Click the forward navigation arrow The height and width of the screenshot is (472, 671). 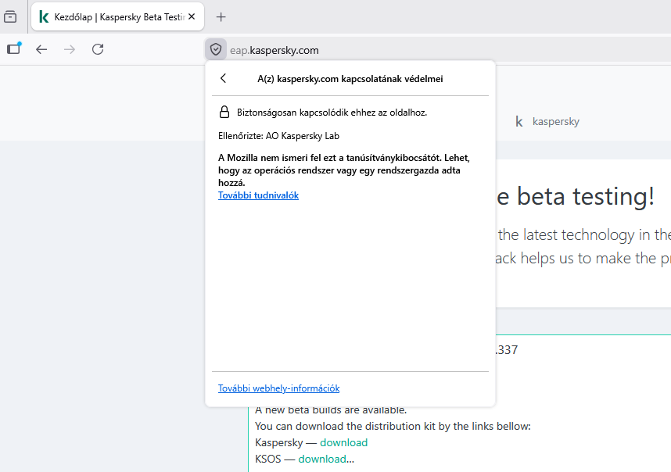(70, 49)
